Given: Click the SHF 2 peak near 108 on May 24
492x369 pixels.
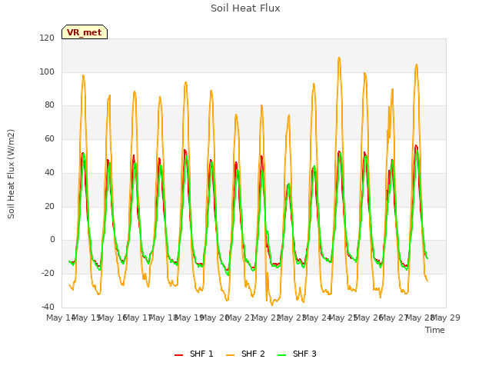Looking at the screenshot, I should point(339,58).
